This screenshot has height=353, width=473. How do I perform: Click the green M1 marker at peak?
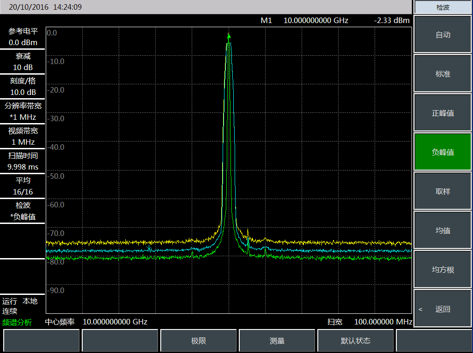[229, 35]
